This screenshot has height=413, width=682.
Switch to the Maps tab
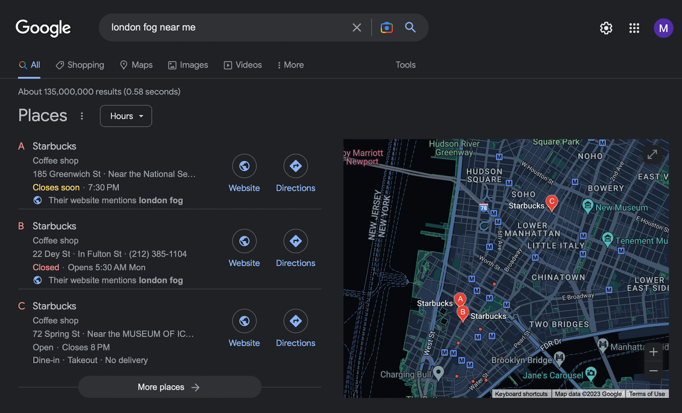(x=136, y=65)
